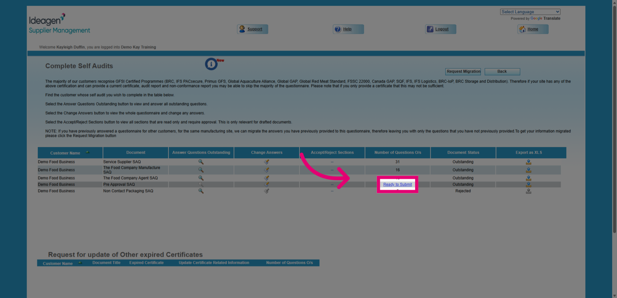Export Food Company Agent SAQ as XLS

tap(528, 178)
